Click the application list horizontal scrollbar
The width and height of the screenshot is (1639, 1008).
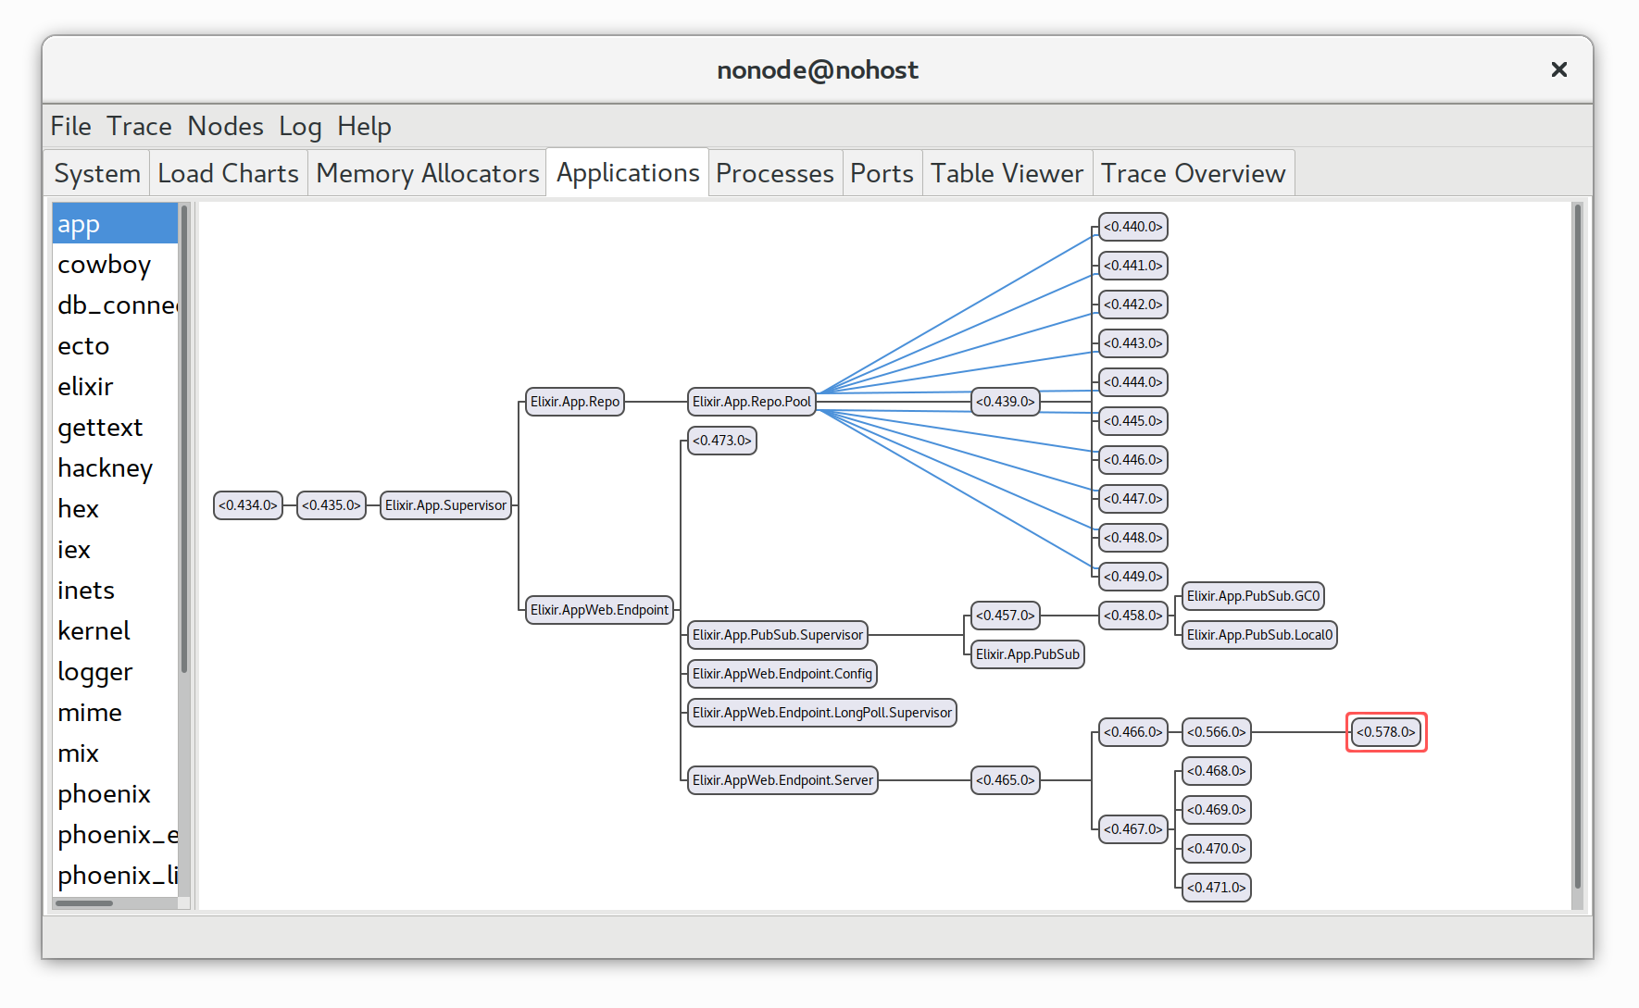84,902
